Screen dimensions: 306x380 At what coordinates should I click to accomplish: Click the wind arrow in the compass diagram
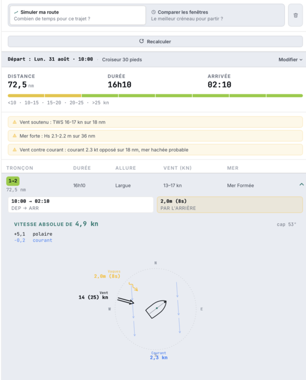pyautogui.click(x=125, y=300)
